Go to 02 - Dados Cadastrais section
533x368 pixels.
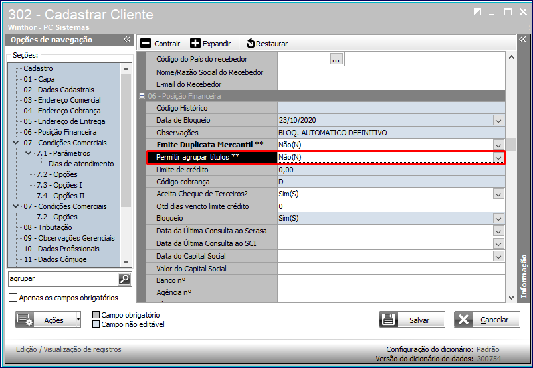pyautogui.click(x=58, y=90)
